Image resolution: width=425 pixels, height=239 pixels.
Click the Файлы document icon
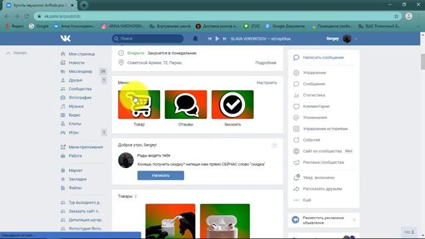pyautogui.click(x=63, y=188)
